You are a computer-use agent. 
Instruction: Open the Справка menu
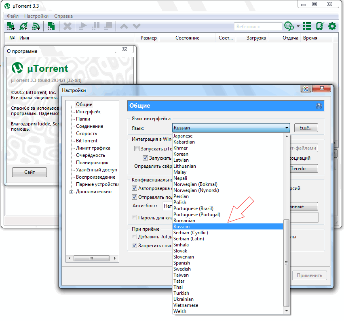[x=63, y=16]
